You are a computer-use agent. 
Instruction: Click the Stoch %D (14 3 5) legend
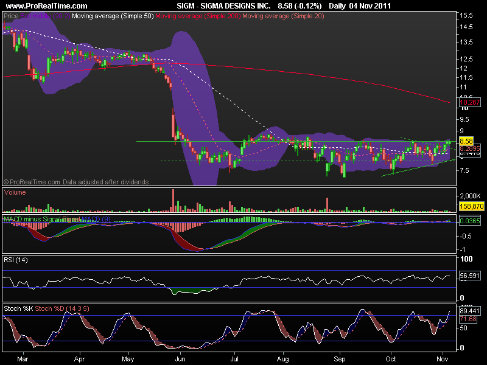62,309
